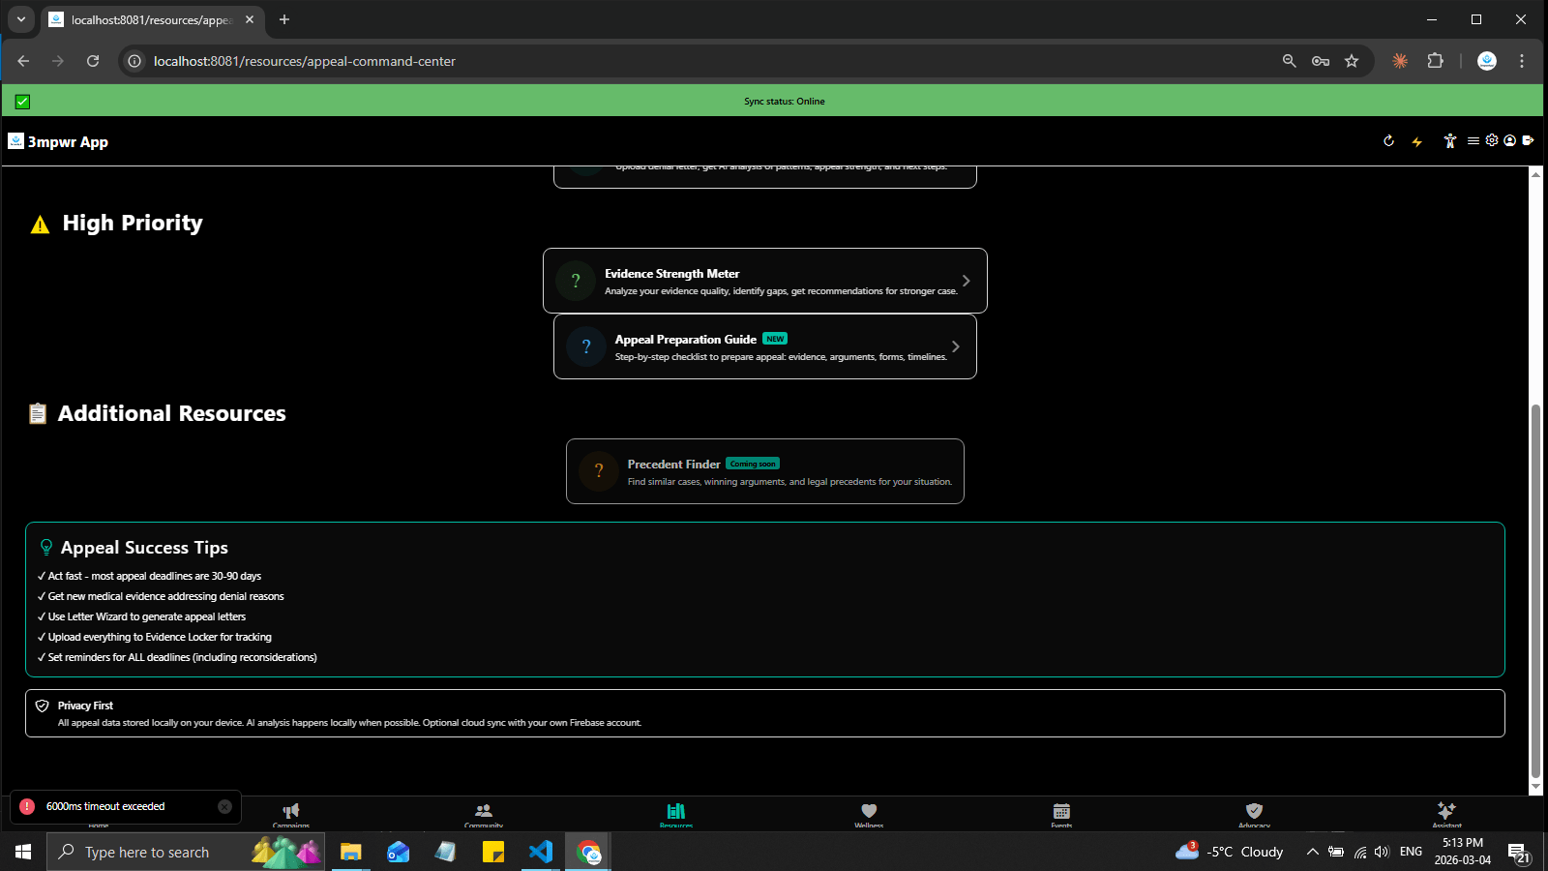Click the logout icon in the app header

[1529, 141]
